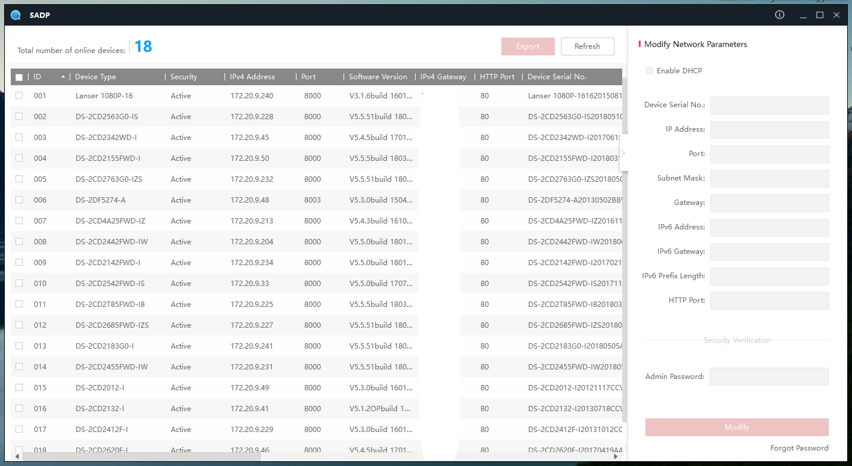Select device DS-2CD2442FWD-IW
The width and height of the screenshot is (852, 466).
click(x=111, y=242)
